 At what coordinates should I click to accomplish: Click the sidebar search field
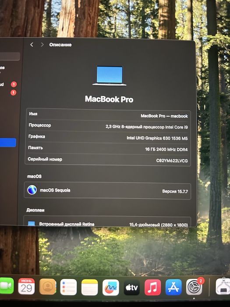pyautogui.click(x=10, y=57)
